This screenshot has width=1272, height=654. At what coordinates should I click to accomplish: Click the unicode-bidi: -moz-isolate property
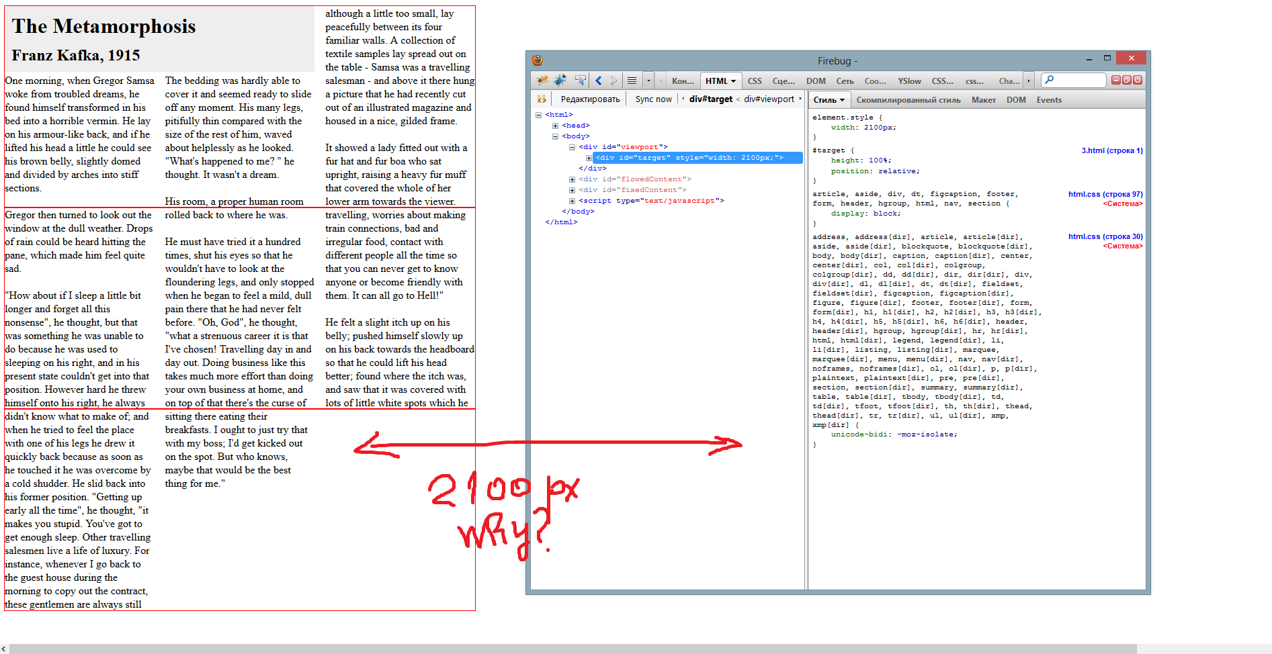894,434
